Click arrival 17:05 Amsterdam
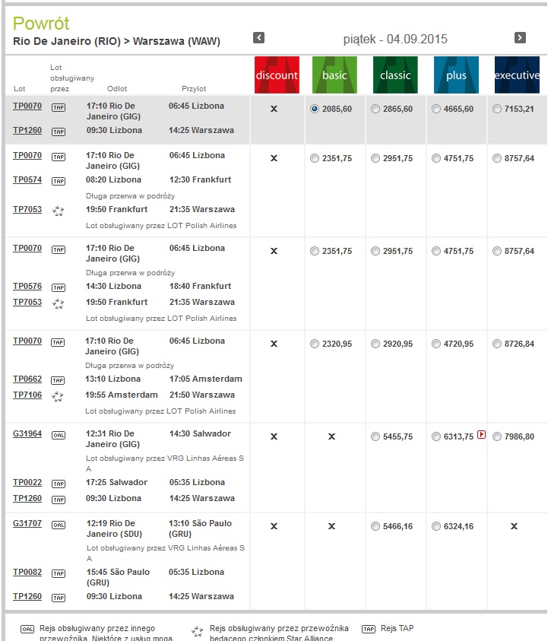551x641 pixels. [x=206, y=379]
